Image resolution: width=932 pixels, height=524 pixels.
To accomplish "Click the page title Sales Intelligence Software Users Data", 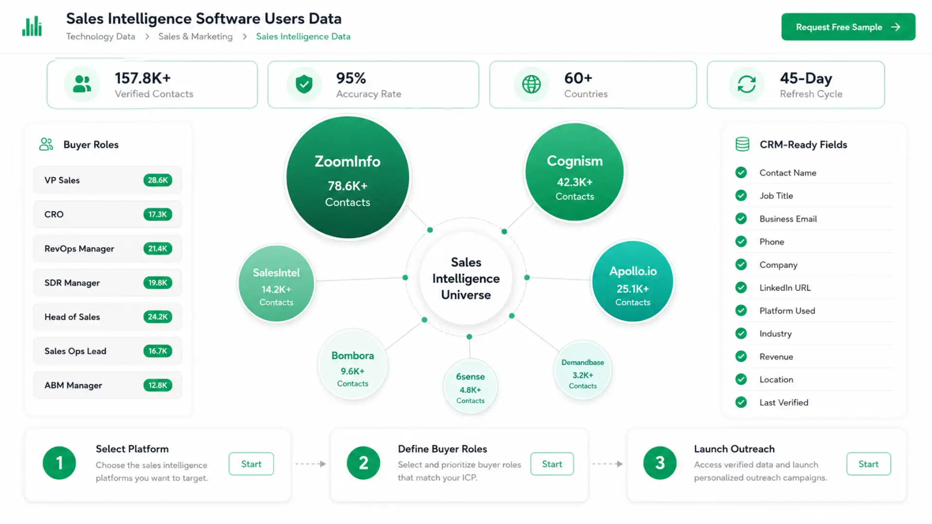I will tap(204, 18).
